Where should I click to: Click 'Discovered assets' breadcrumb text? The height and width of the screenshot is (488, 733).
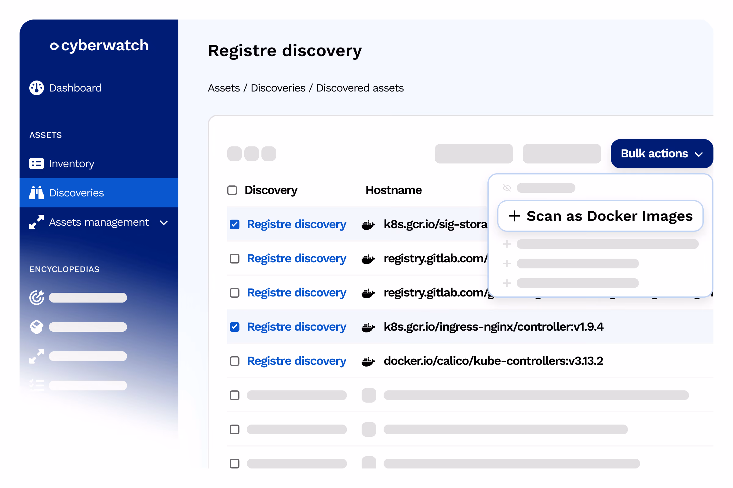(360, 88)
